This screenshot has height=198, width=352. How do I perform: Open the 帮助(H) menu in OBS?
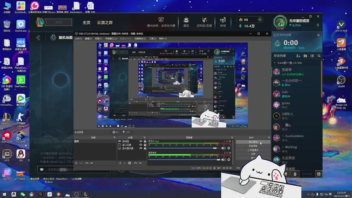(163, 39)
